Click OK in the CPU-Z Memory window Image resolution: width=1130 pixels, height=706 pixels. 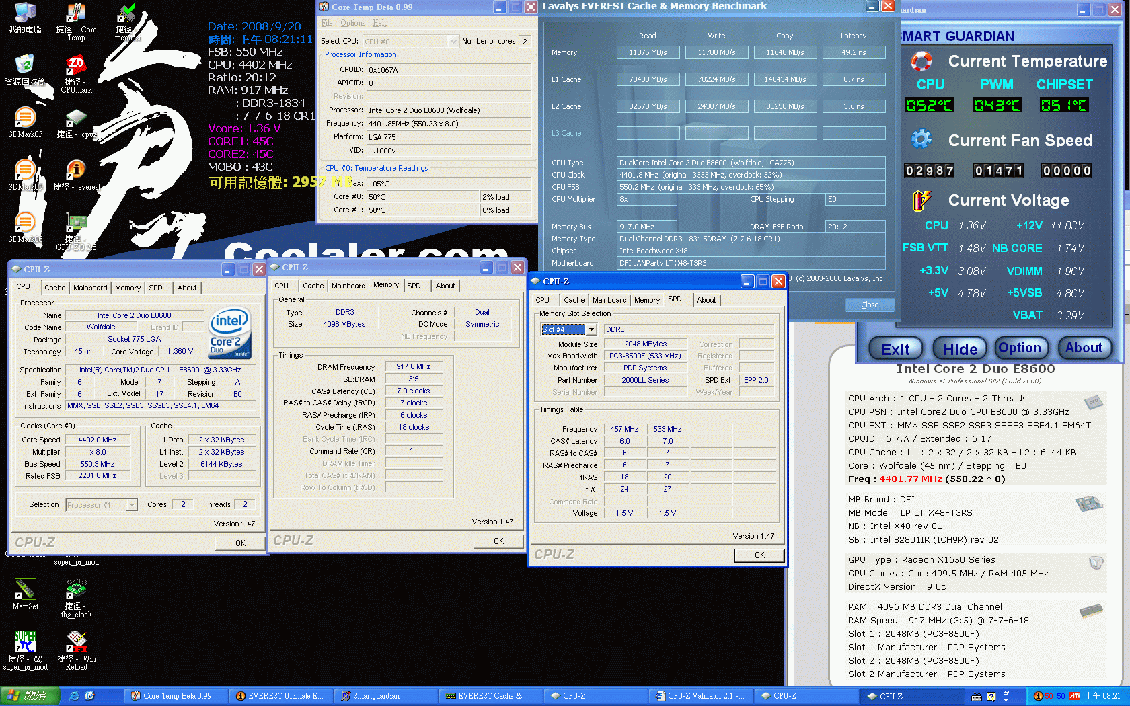click(498, 541)
